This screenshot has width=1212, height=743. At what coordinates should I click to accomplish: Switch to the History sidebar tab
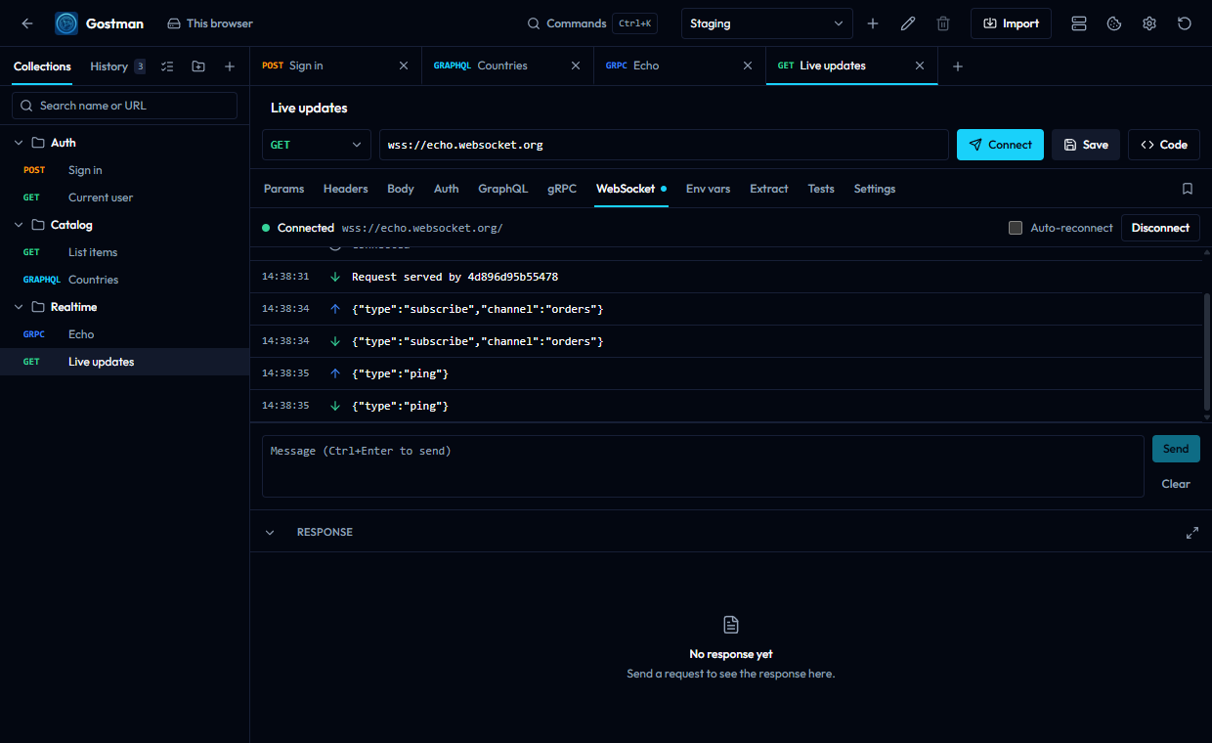pos(117,66)
